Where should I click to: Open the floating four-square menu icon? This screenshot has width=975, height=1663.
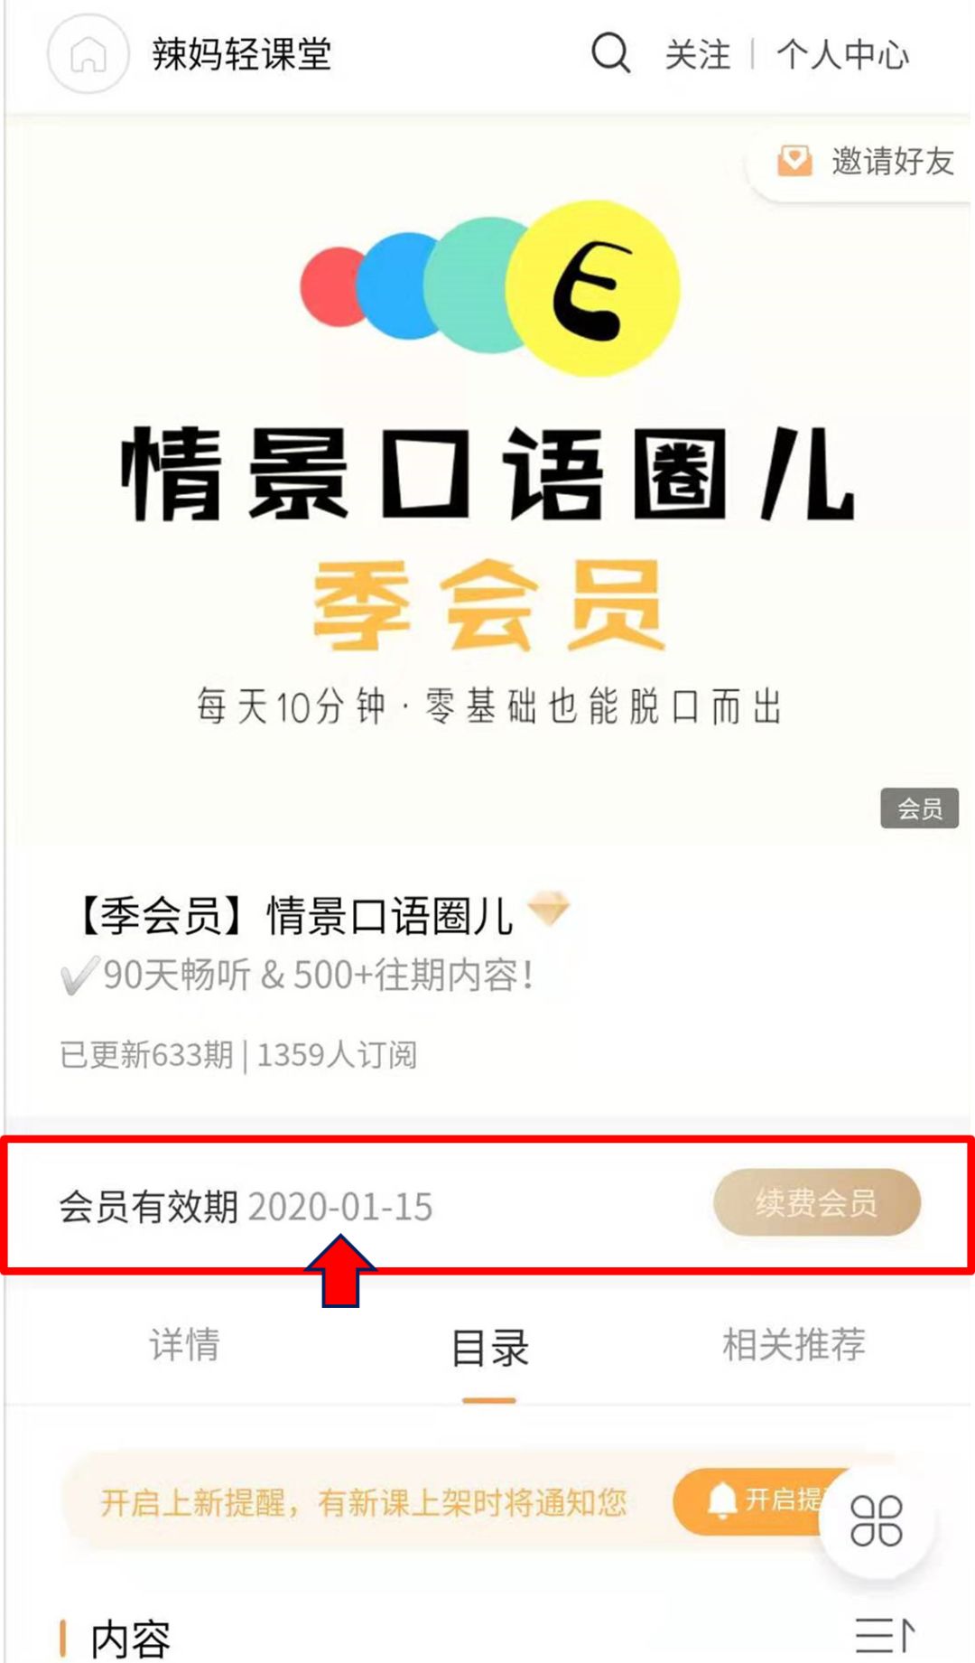tap(876, 1520)
